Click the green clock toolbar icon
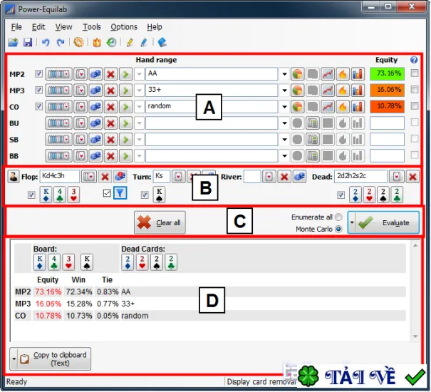The width and height of the screenshot is (431, 392). tap(111, 42)
